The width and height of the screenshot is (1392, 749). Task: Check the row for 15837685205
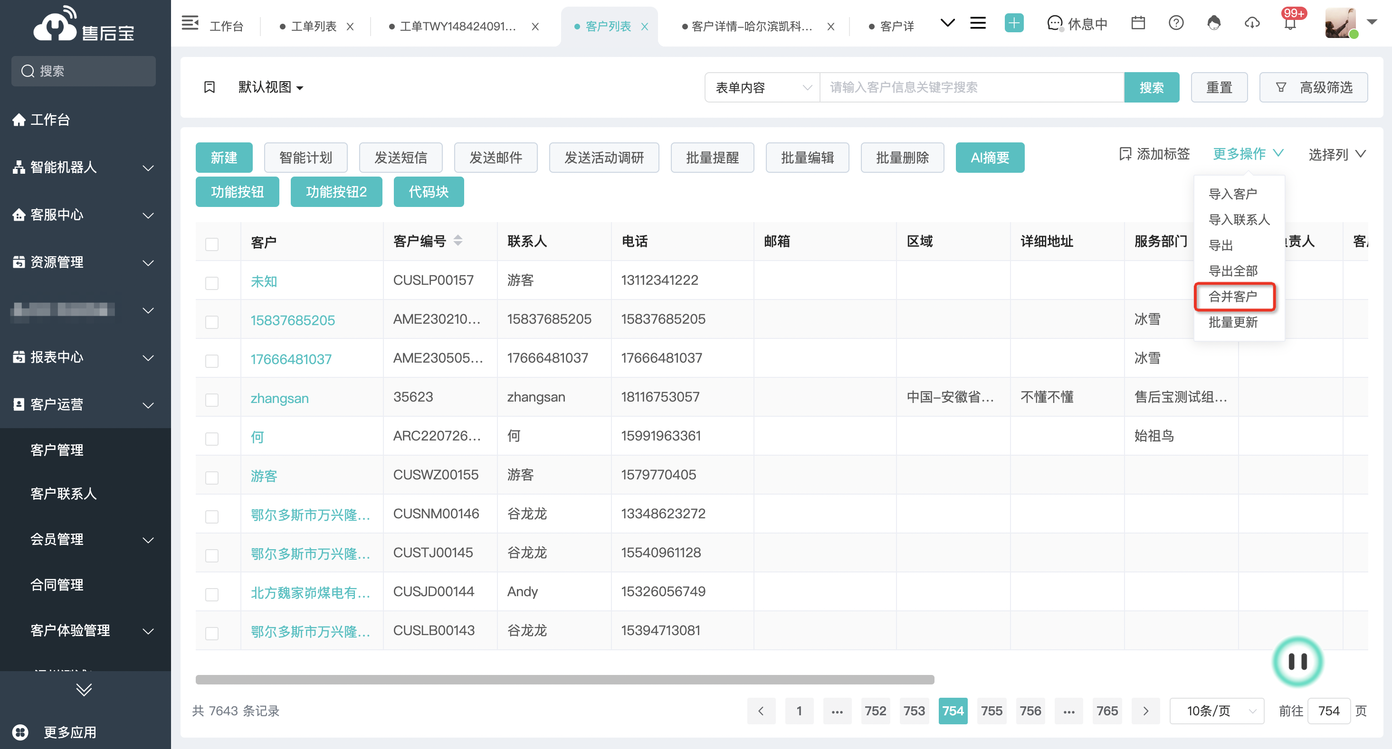pyautogui.click(x=212, y=322)
